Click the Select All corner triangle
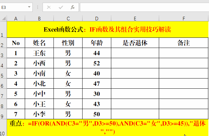Image resolution: width=209 pixels, height=136 pixels. (x=3, y=18)
